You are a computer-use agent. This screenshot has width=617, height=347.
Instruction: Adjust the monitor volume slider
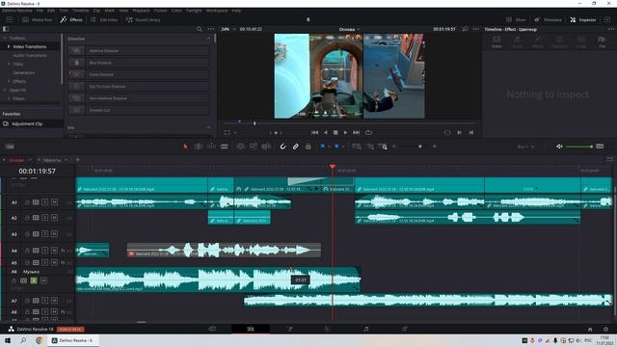[579, 147]
